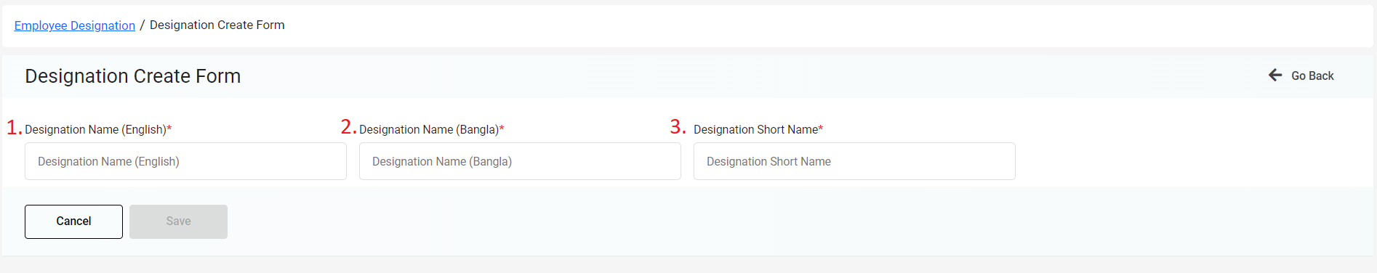Focus the Designation Name (English) input field
This screenshot has height=273, width=1377.
(x=185, y=161)
